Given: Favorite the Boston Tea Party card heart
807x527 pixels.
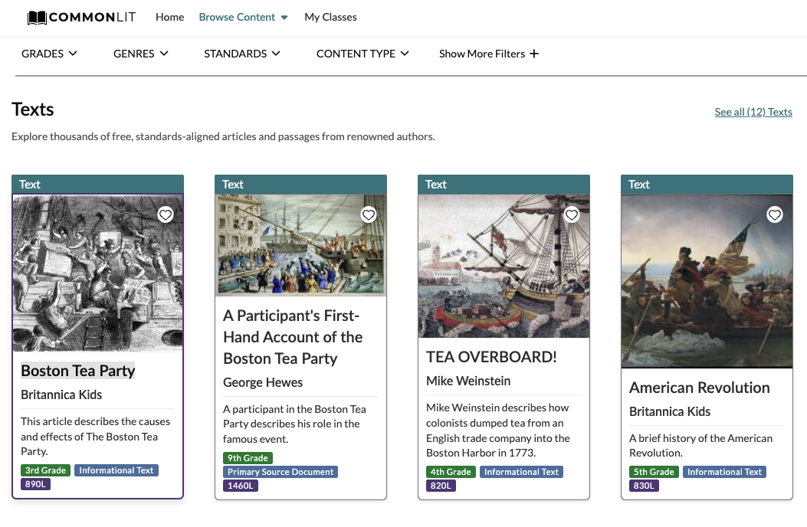Looking at the screenshot, I should pyautogui.click(x=166, y=214).
